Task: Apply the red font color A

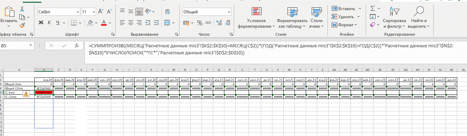Action: click(x=103, y=23)
